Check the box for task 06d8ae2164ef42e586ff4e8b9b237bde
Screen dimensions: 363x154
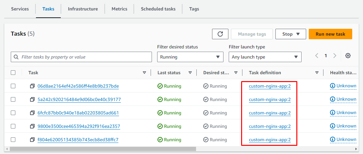point(13,86)
